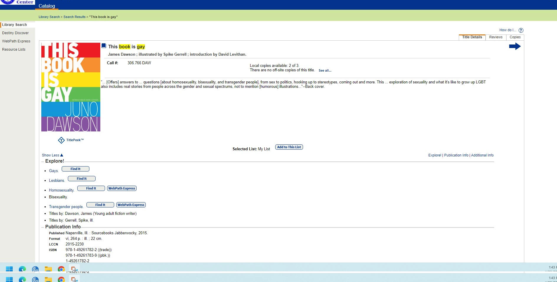
Task: Click the title text 'This book is gay'
Action: (127, 47)
